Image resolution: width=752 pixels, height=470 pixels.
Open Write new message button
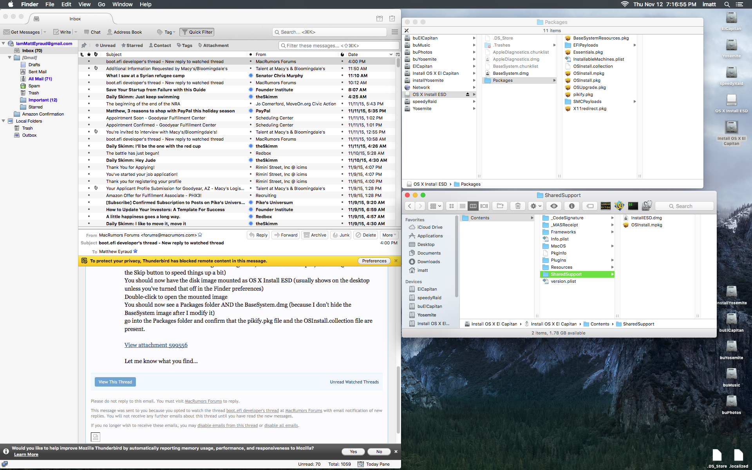coord(62,32)
